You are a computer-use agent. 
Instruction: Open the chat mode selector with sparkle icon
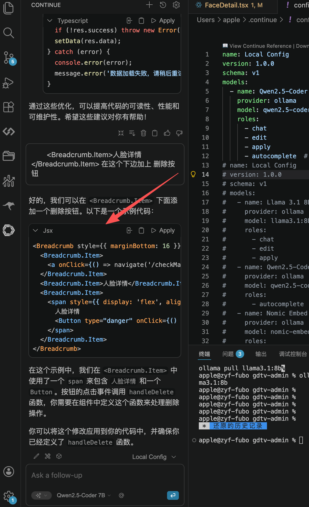point(42,495)
